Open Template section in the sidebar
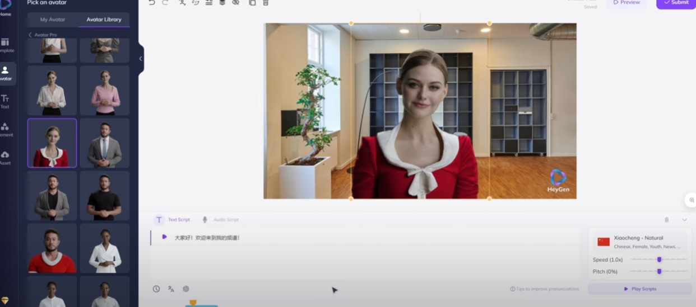 (6, 45)
